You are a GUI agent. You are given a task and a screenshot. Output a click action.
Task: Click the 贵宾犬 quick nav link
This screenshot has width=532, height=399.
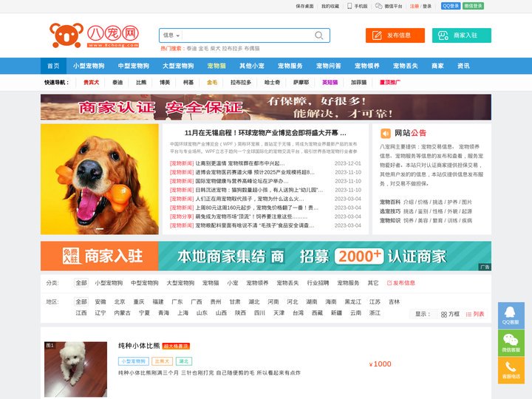[x=92, y=82]
